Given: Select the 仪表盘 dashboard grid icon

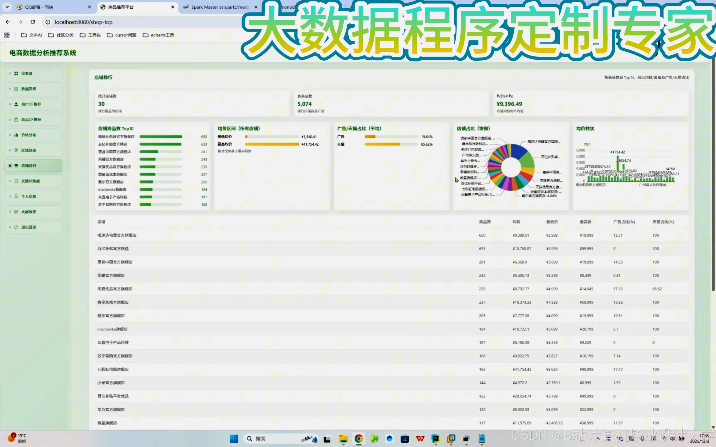Looking at the screenshot, I should pos(16,73).
